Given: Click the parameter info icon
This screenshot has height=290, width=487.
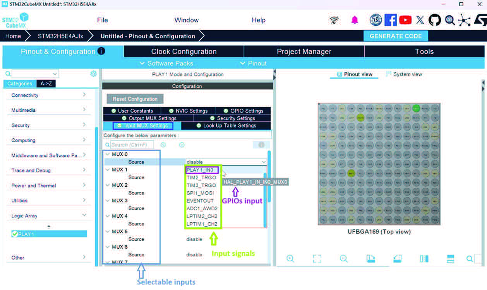Looking at the screenshot, I should point(261,145).
